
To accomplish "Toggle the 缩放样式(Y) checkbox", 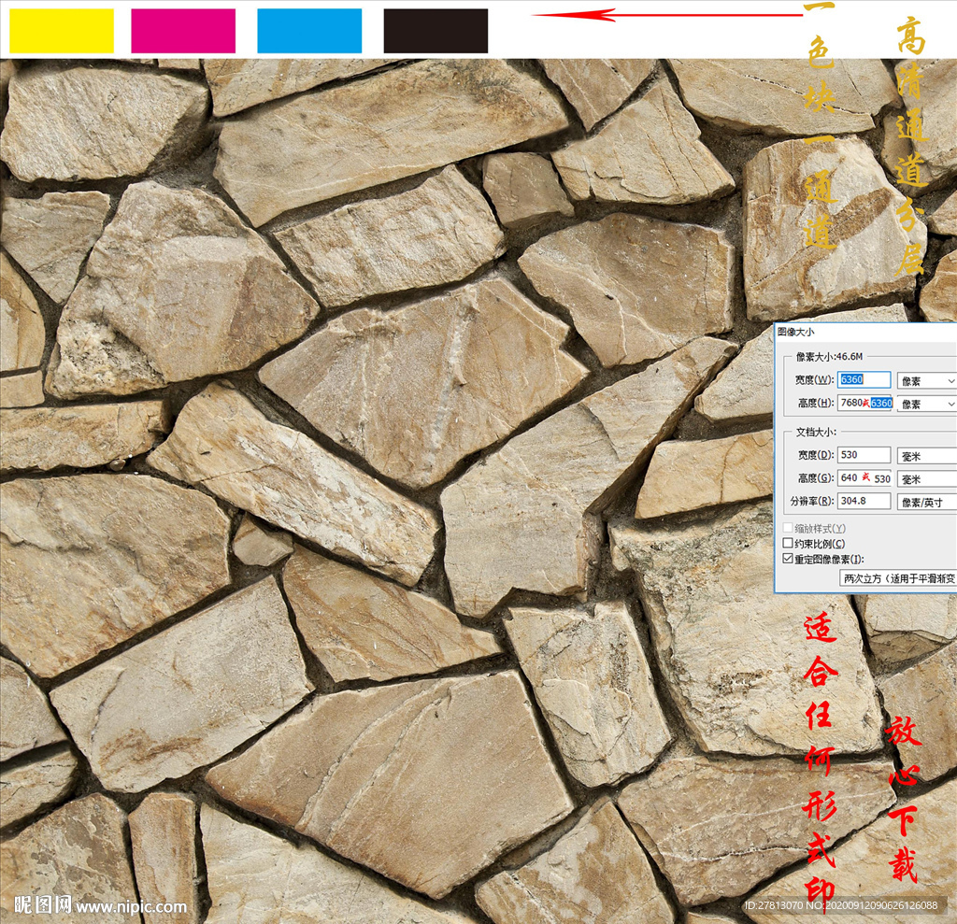I will [x=788, y=528].
